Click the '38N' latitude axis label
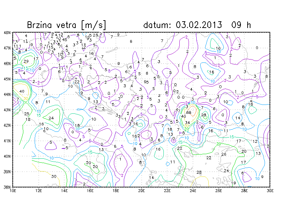The image size is (283, 219). click(7, 187)
